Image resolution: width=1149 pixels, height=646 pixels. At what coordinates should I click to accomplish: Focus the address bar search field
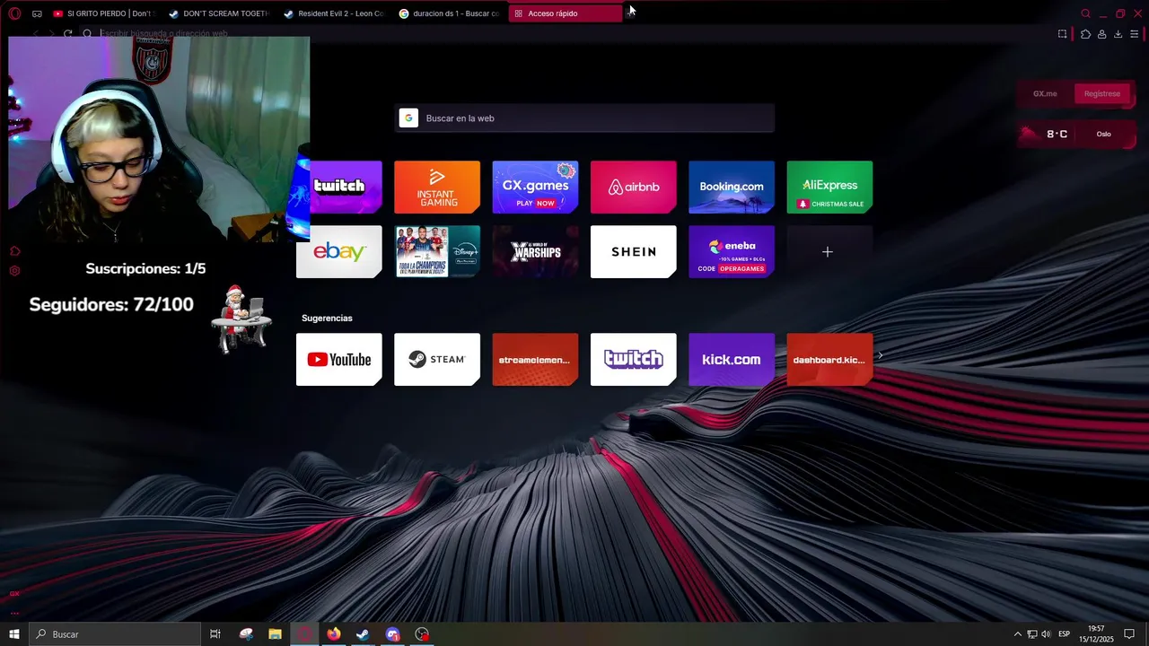tap(574, 33)
